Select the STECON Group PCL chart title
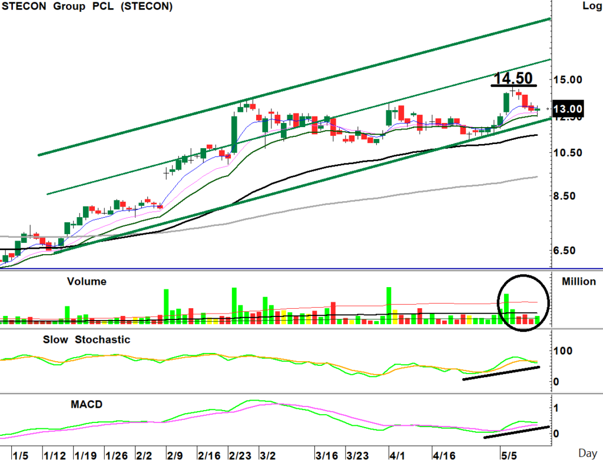 [87, 6]
